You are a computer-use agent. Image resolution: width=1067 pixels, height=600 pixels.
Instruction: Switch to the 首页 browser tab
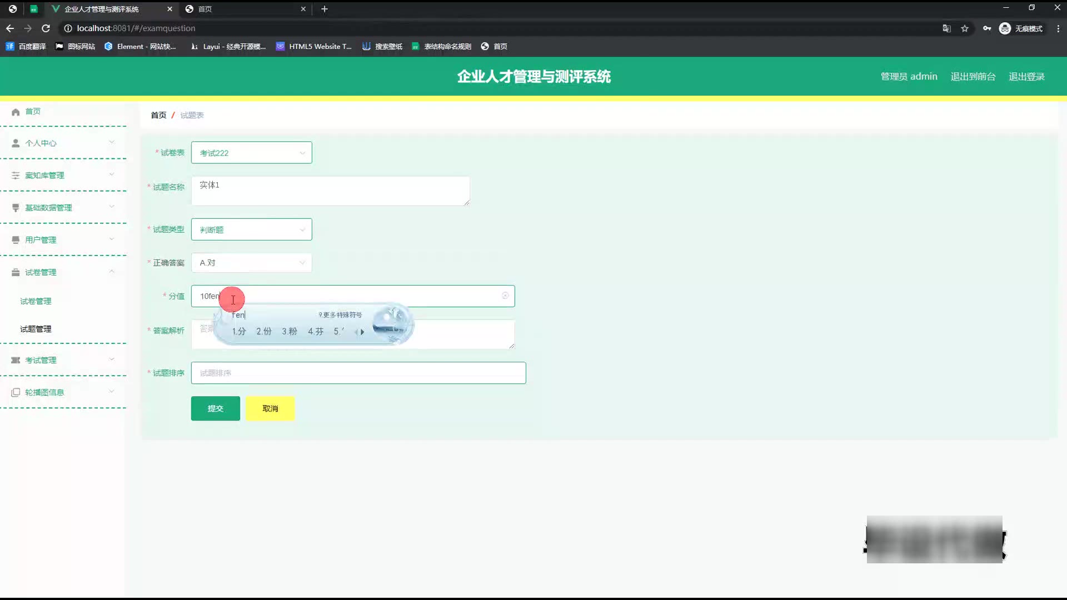[245, 9]
